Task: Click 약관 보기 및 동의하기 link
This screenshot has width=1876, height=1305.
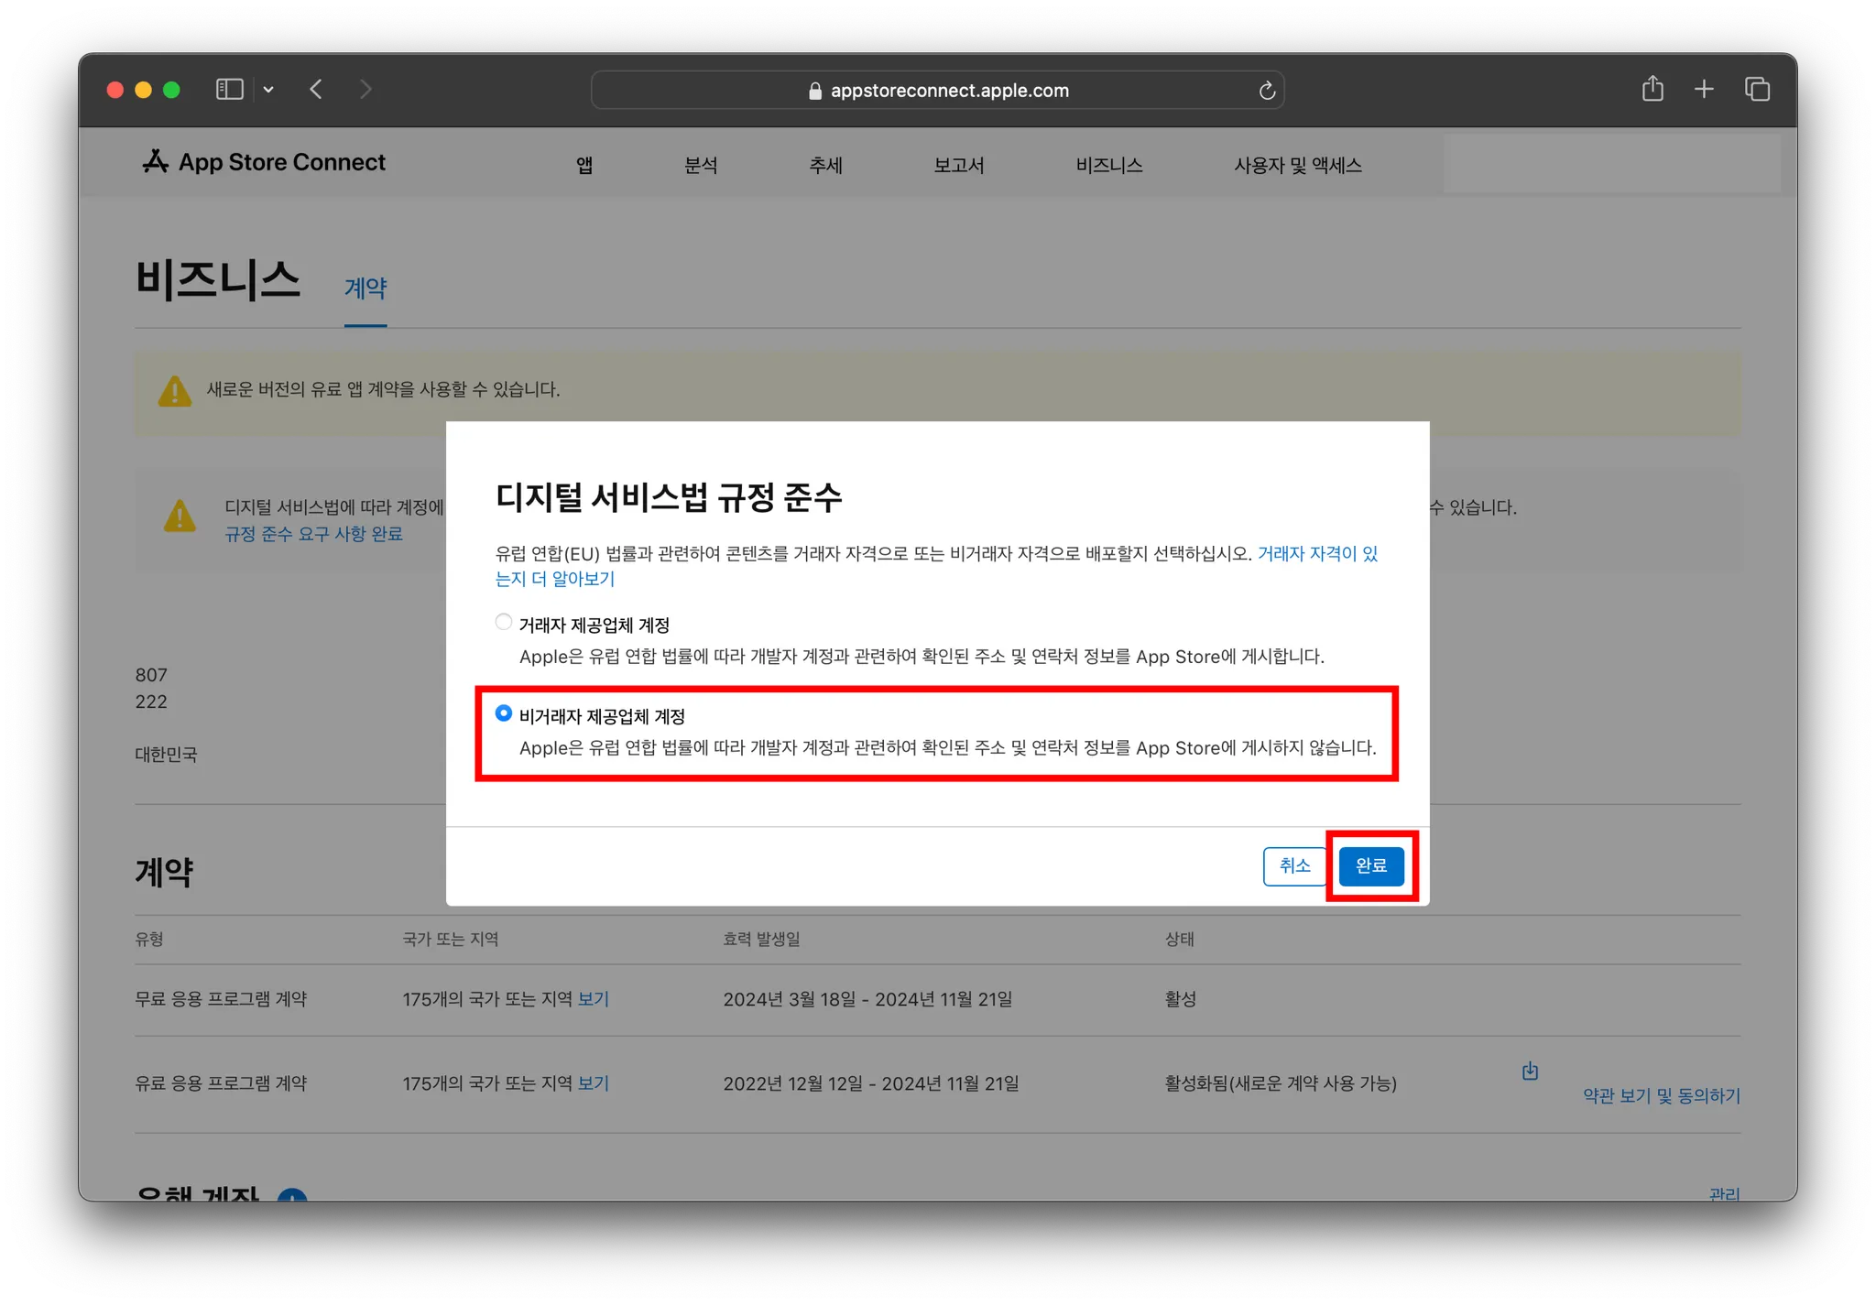Action: click(1661, 1095)
